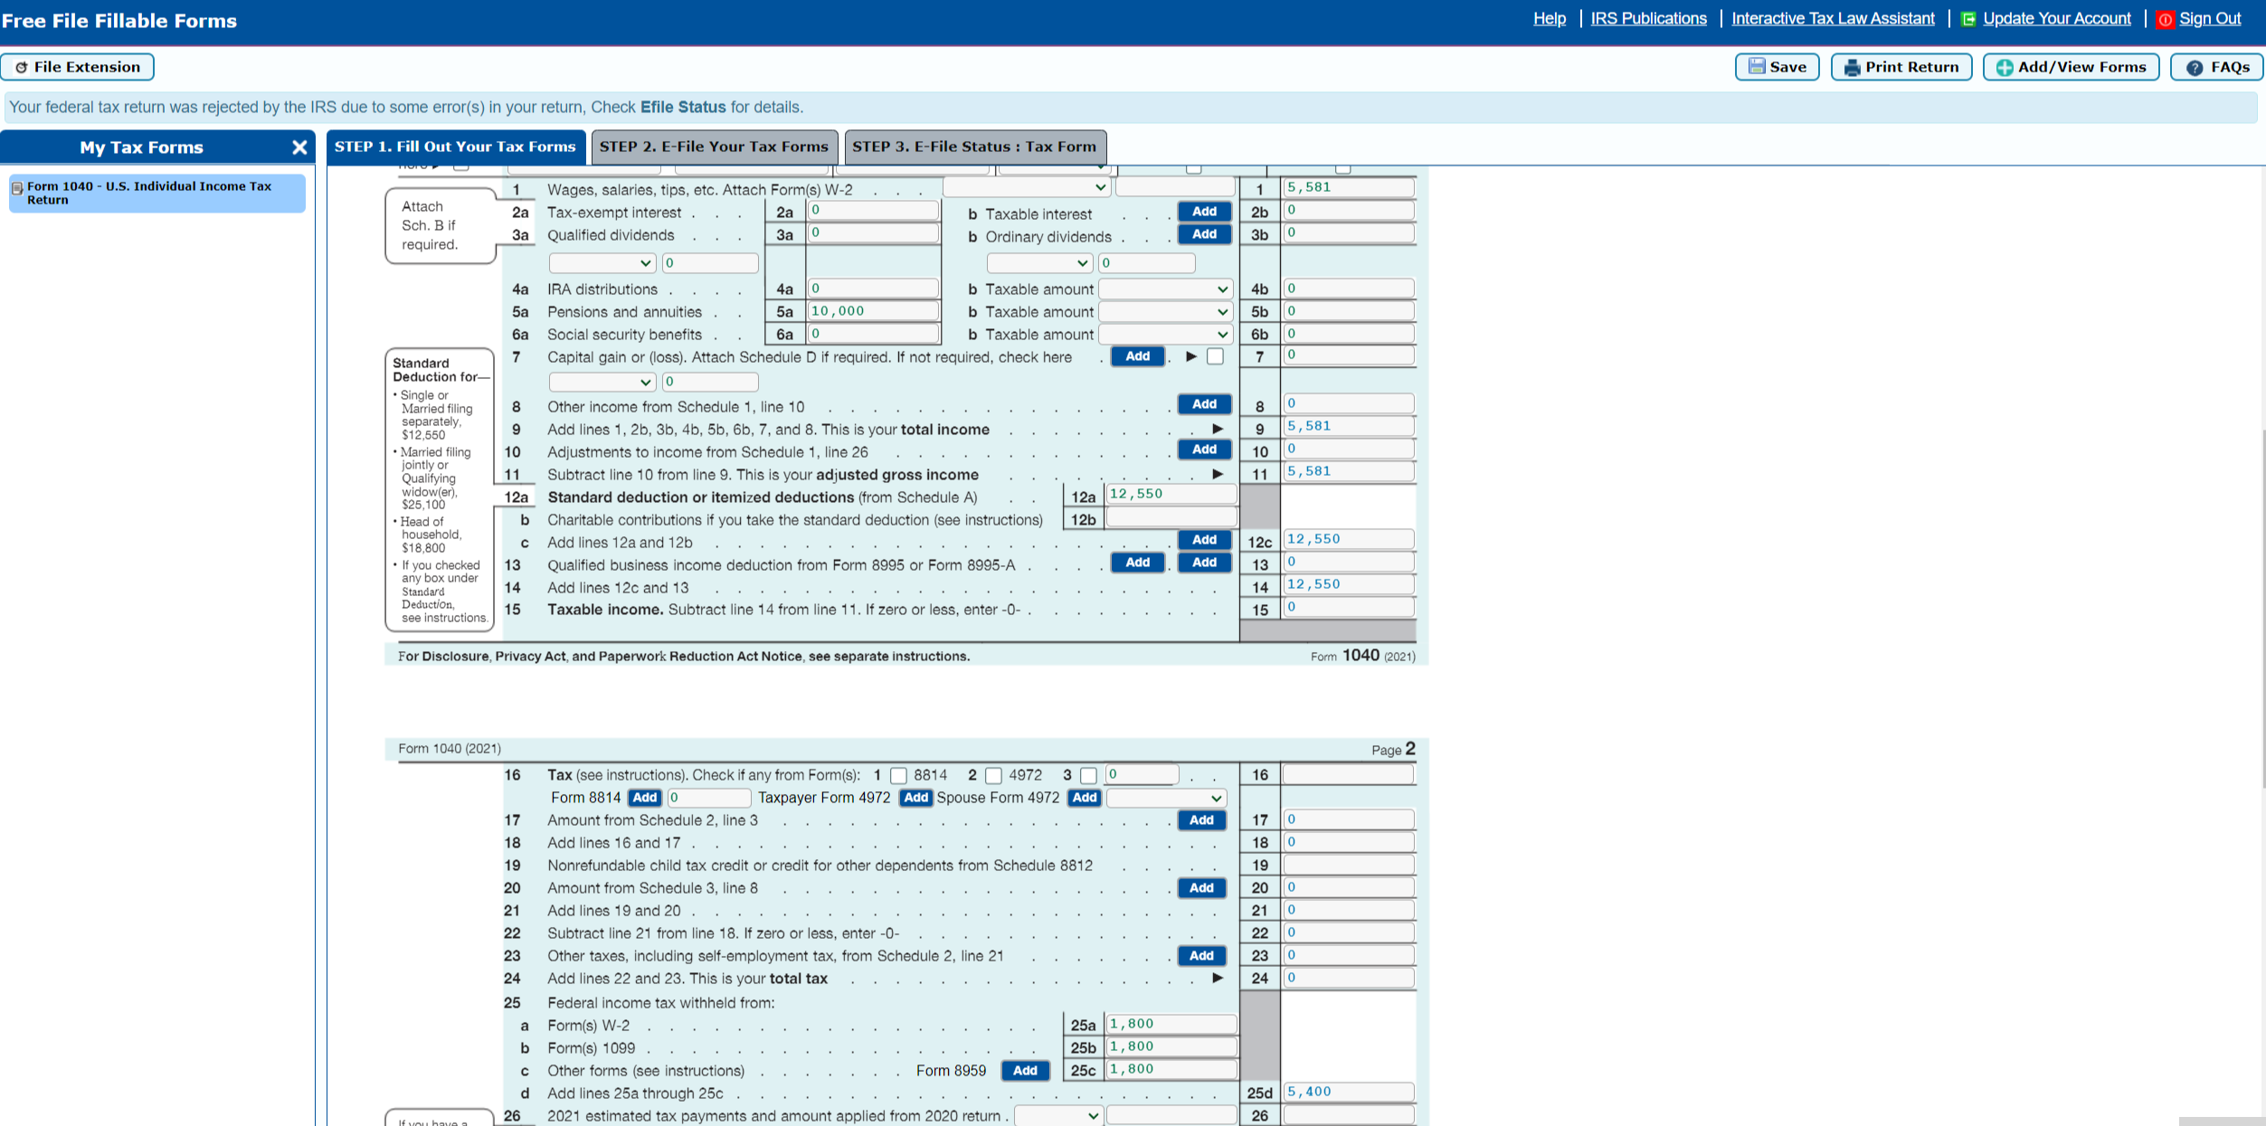This screenshot has height=1126, width=2266.
Task: Click Add for other income line 8
Action: pyautogui.click(x=1204, y=404)
